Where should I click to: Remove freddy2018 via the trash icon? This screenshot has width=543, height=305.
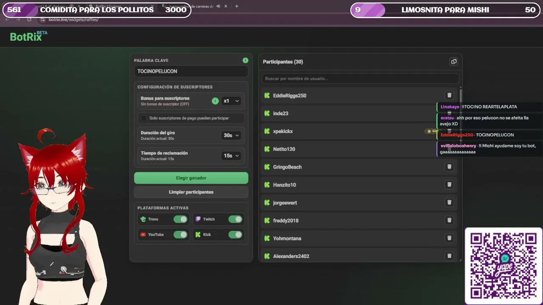pos(449,220)
